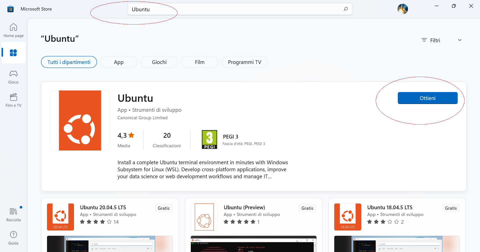Screen dimensions: 480x252
Task: Click Gratis on Ubuntu 18.04.5 LTS
Action: click(x=451, y=208)
